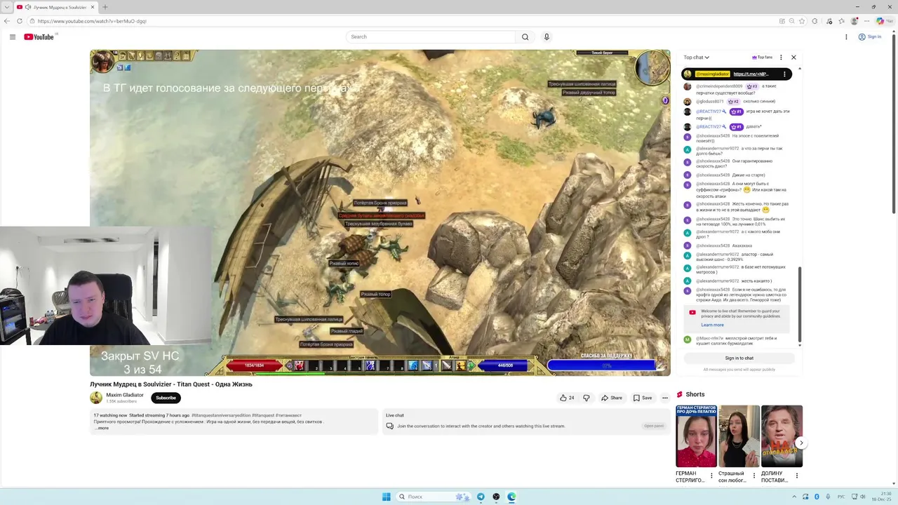Open the Windows Start menu
This screenshot has height=505, width=898.
click(x=386, y=497)
